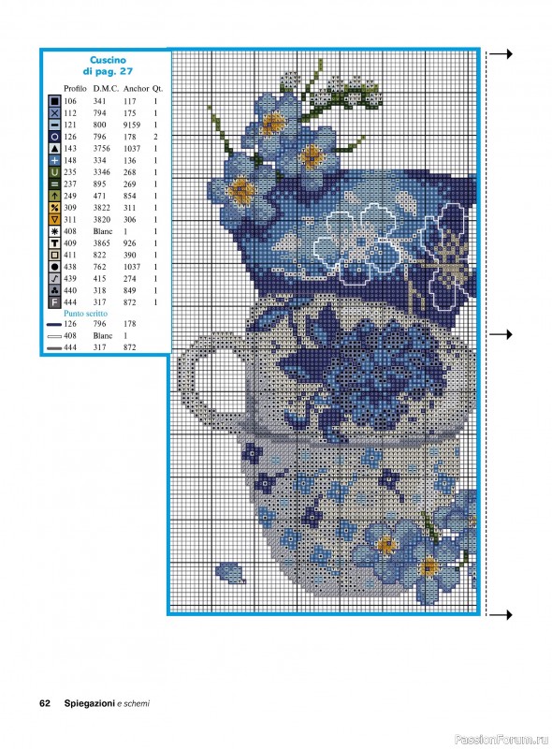Click the solid square symbol for 106
This screenshot has height=749, width=552.
coord(54,101)
